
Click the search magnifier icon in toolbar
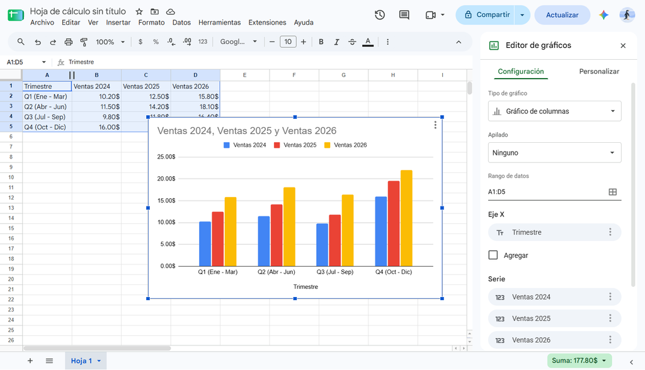coord(21,42)
